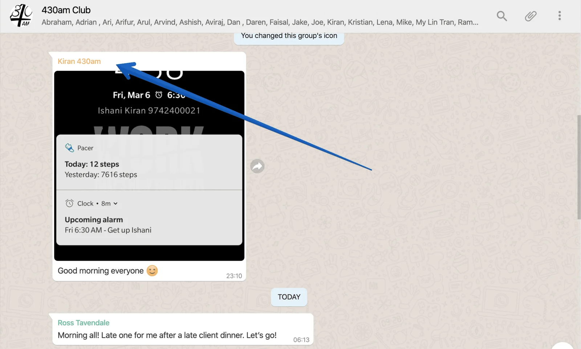This screenshot has height=349, width=581.
Task: Select the 'Good morning everyone' caption text
Action: click(x=101, y=271)
